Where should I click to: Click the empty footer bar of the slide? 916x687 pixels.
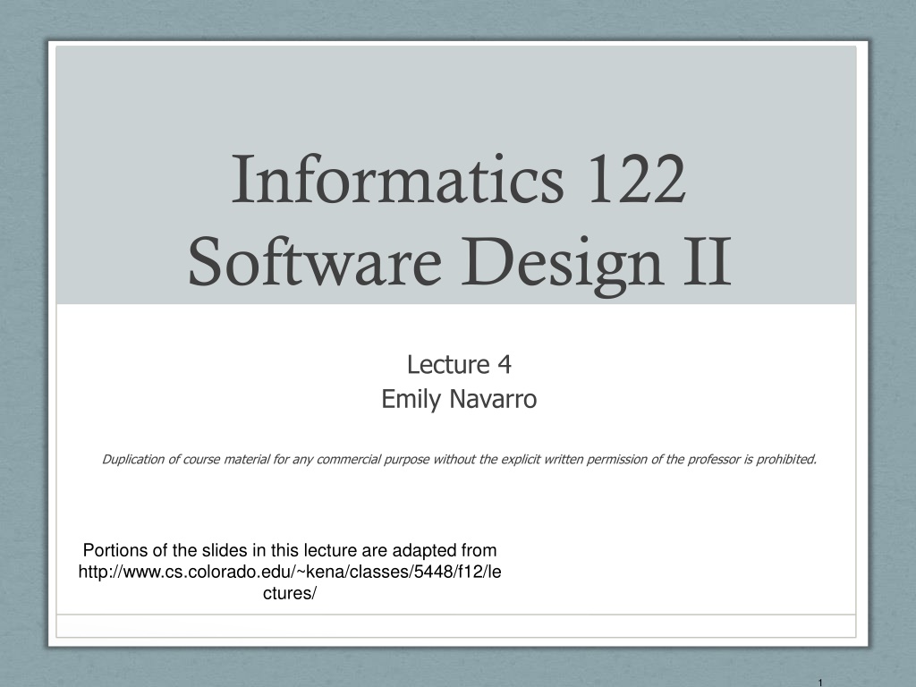coord(456,625)
